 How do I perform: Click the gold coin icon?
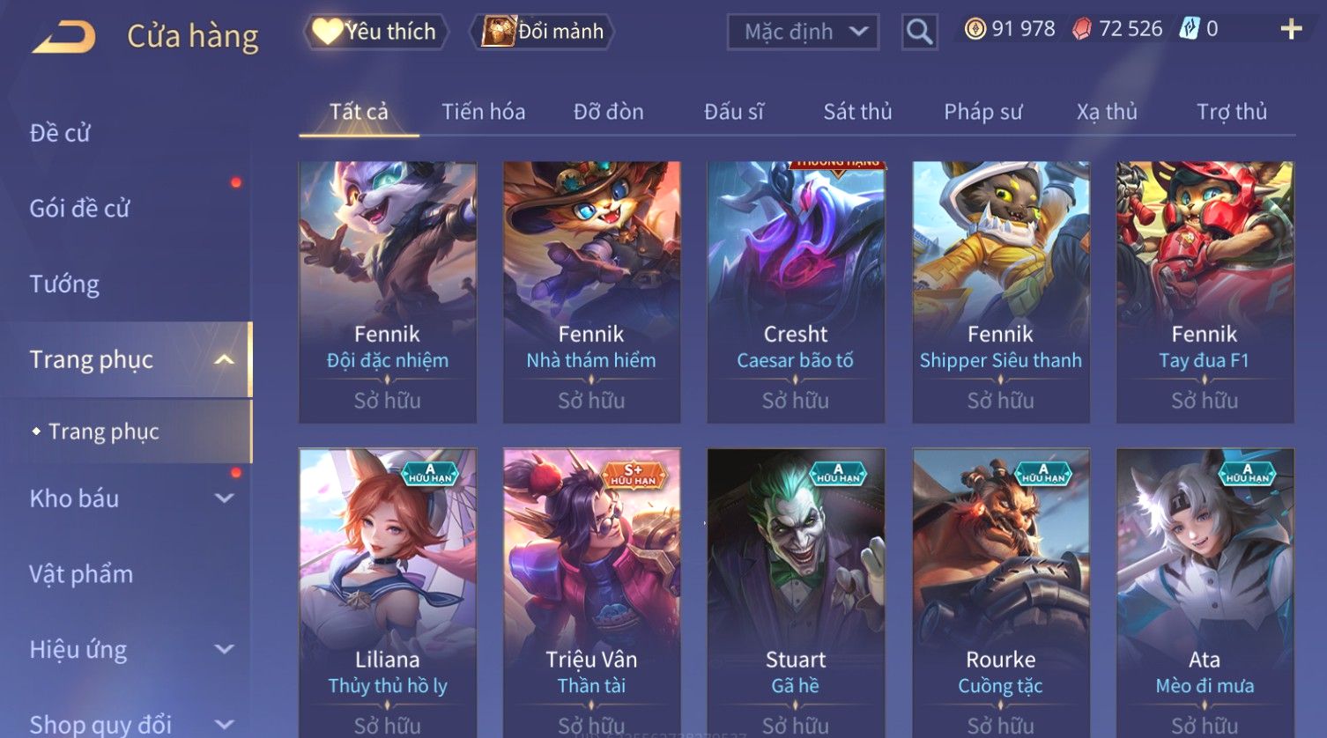pyautogui.click(x=975, y=29)
